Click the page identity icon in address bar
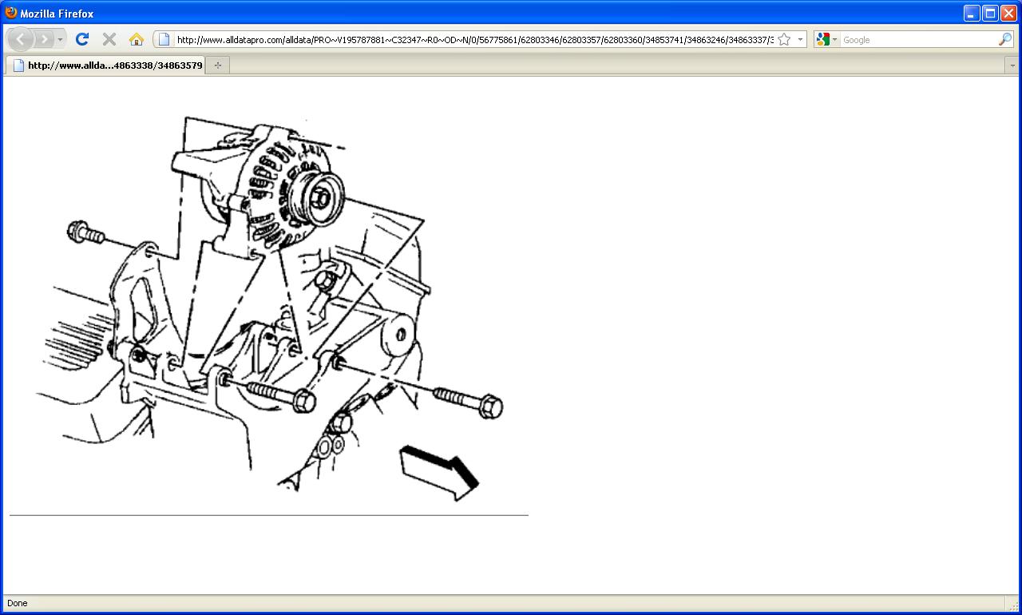Viewport: 1022px width, 615px height. click(x=164, y=39)
